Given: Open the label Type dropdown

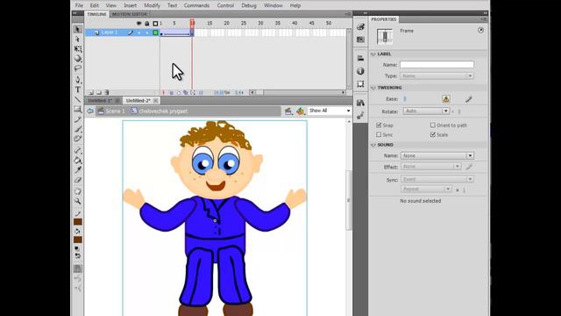Looking at the screenshot, I should pyautogui.click(x=437, y=76).
